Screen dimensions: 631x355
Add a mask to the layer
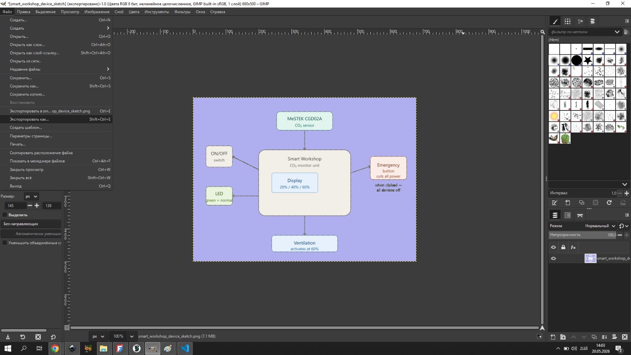point(614,337)
